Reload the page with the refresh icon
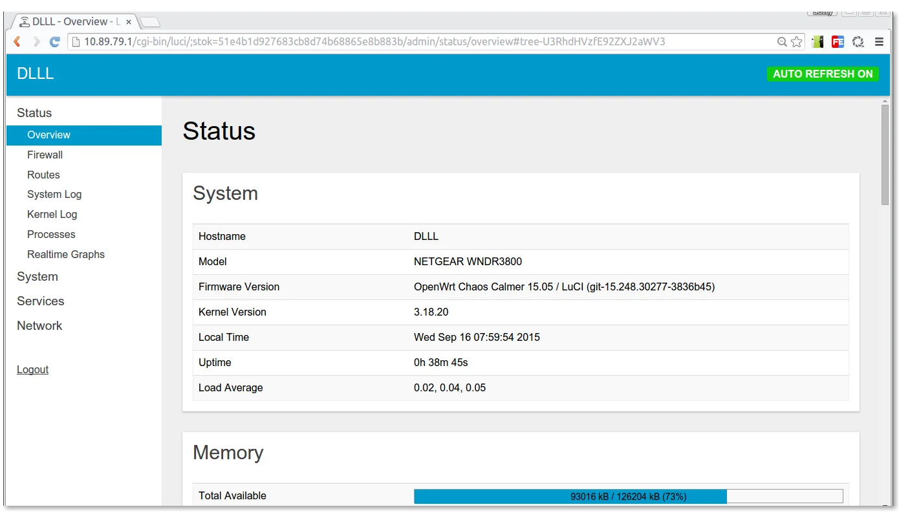This screenshot has height=520, width=899. pos(55,42)
